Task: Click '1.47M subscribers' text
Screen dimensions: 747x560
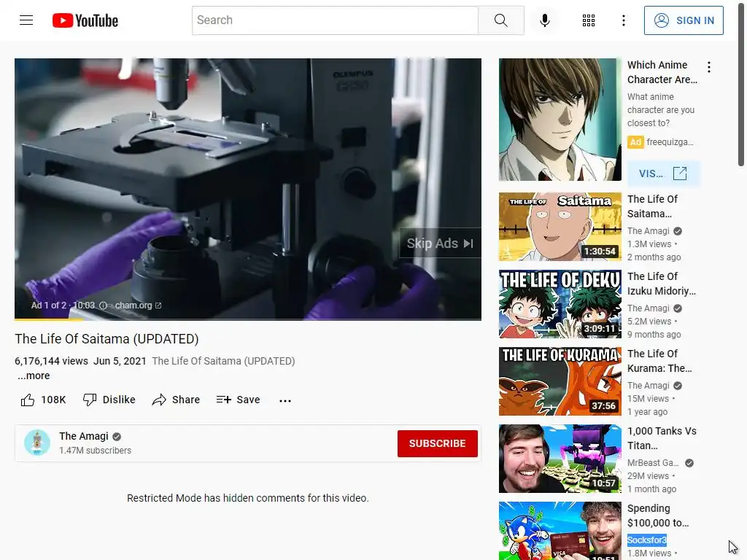Action: [x=95, y=451]
